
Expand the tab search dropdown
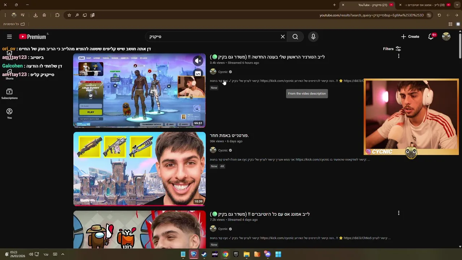click(457, 5)
